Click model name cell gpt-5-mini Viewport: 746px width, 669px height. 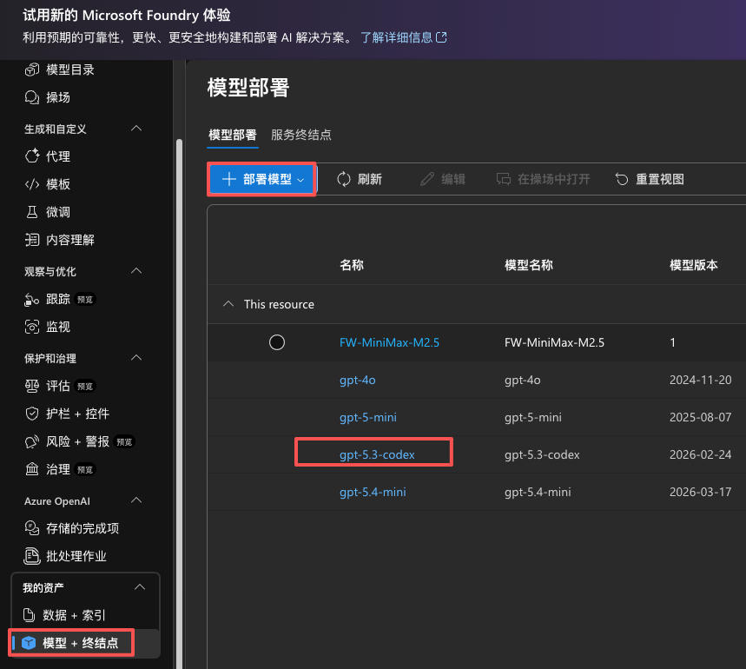(533, 417)
